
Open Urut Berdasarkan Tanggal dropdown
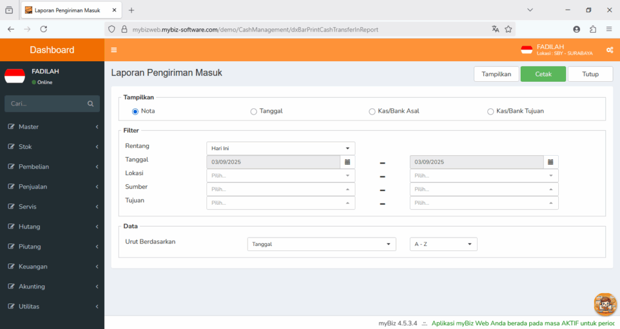(322, 244)
